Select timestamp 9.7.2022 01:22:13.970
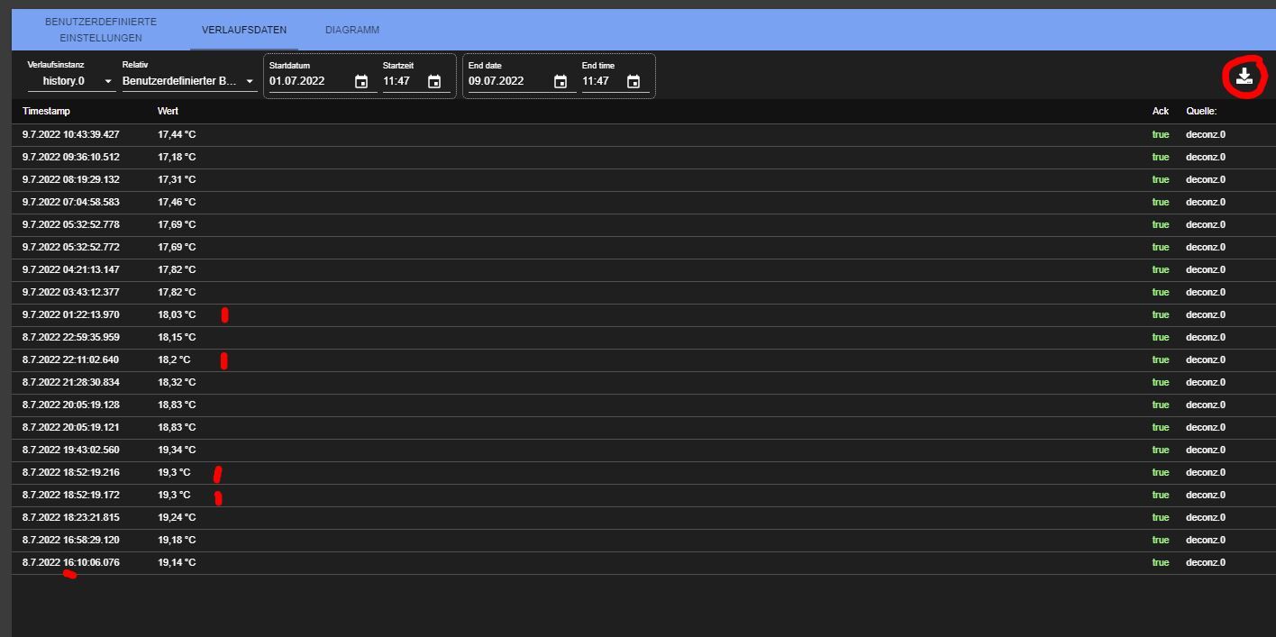The width and height of the screenshot is (1276, 637). (x=71, y=314)
